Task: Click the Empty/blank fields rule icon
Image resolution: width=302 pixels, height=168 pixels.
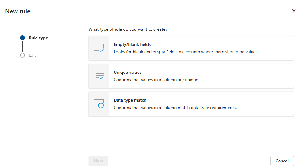Action: (x=98, y=48)
